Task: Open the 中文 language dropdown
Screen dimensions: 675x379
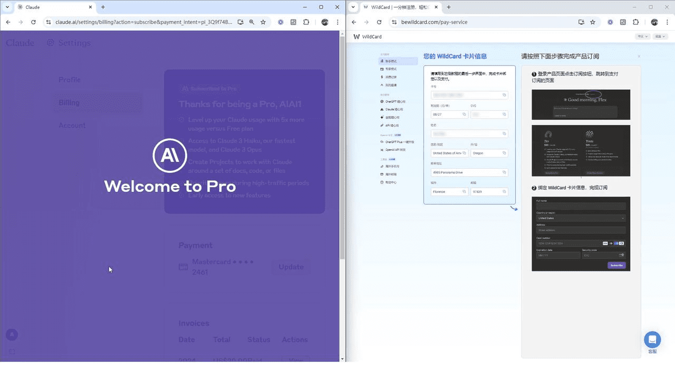Action: [x=643, y=36]
